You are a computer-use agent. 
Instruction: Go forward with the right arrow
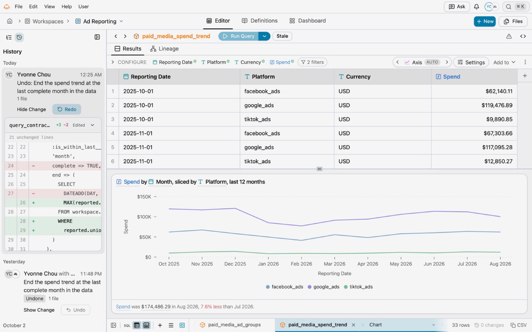tap(125, 36)
